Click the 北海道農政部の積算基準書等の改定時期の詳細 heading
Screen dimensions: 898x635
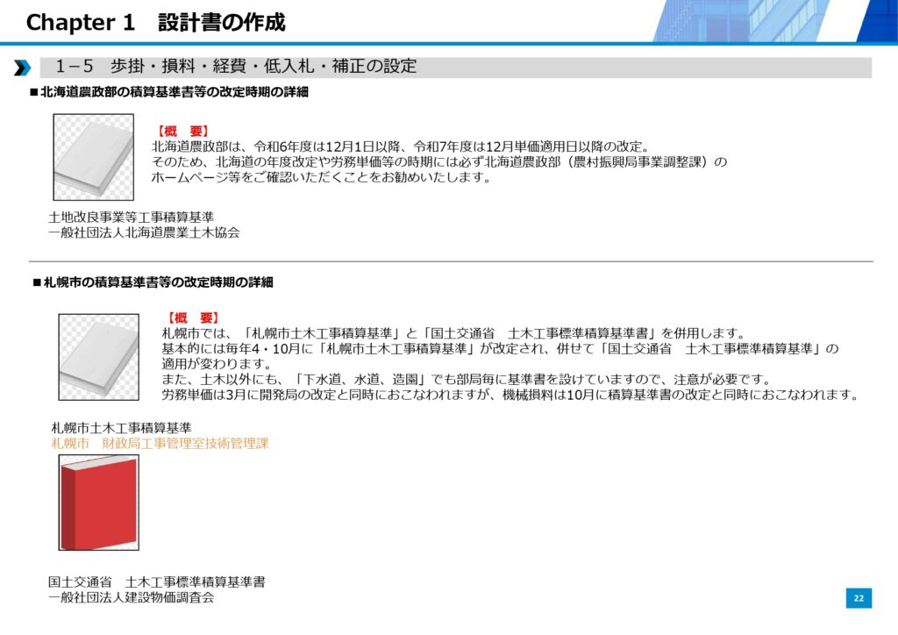[x=175, y=91]
